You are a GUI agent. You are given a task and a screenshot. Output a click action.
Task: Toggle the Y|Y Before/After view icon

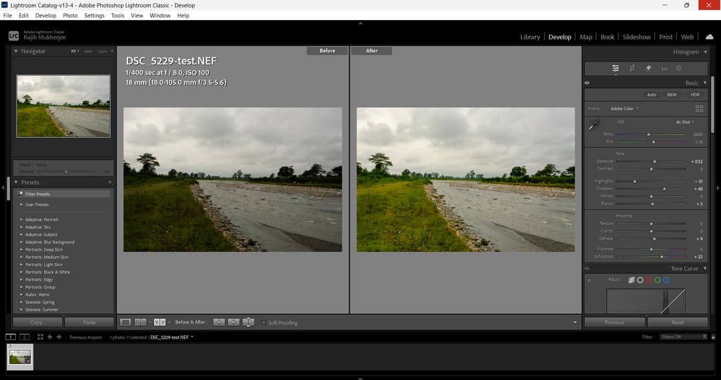160,322
